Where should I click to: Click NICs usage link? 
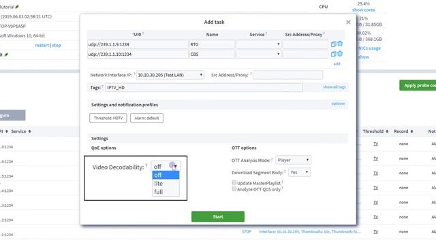(x=369, y=48)
